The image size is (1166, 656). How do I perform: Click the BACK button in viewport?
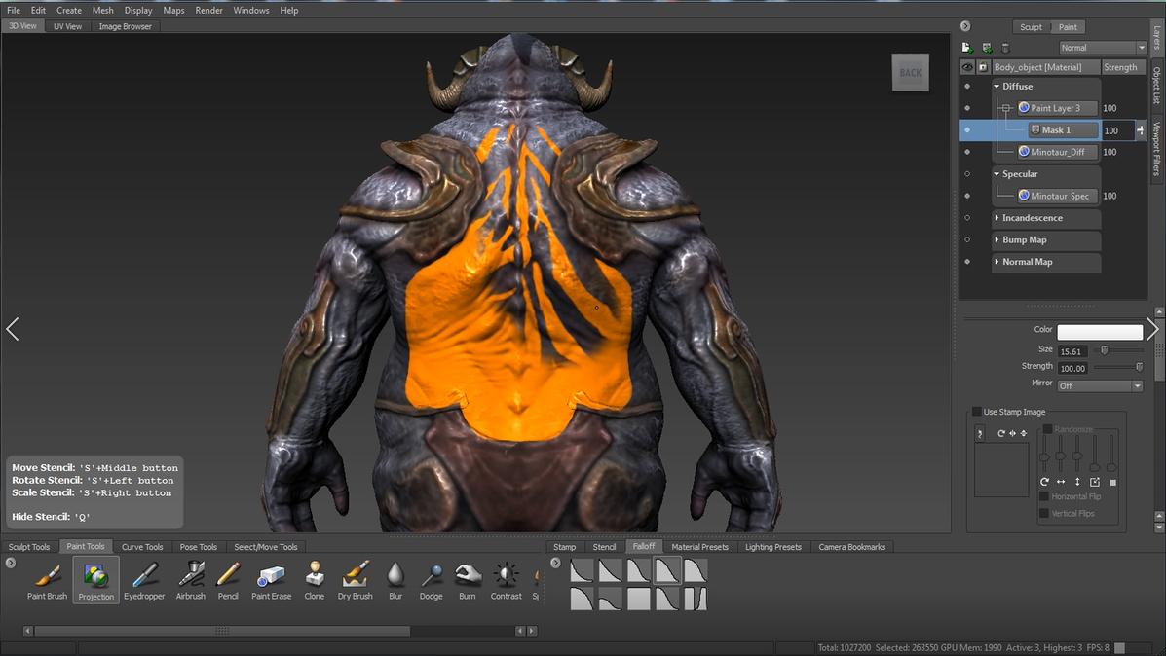click(910, 73)
